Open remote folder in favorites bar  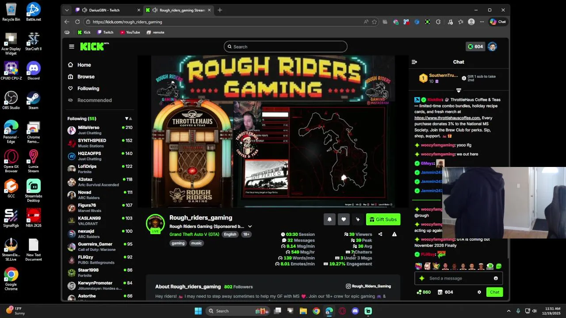[x=156, y=32]
